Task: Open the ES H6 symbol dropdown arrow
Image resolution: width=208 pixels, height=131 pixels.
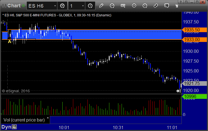Action: [x=55, y=6]
